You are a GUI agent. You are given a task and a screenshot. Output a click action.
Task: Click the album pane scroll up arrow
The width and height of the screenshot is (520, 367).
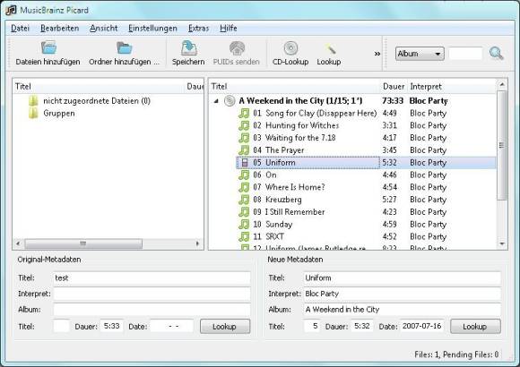coord(502,85)
